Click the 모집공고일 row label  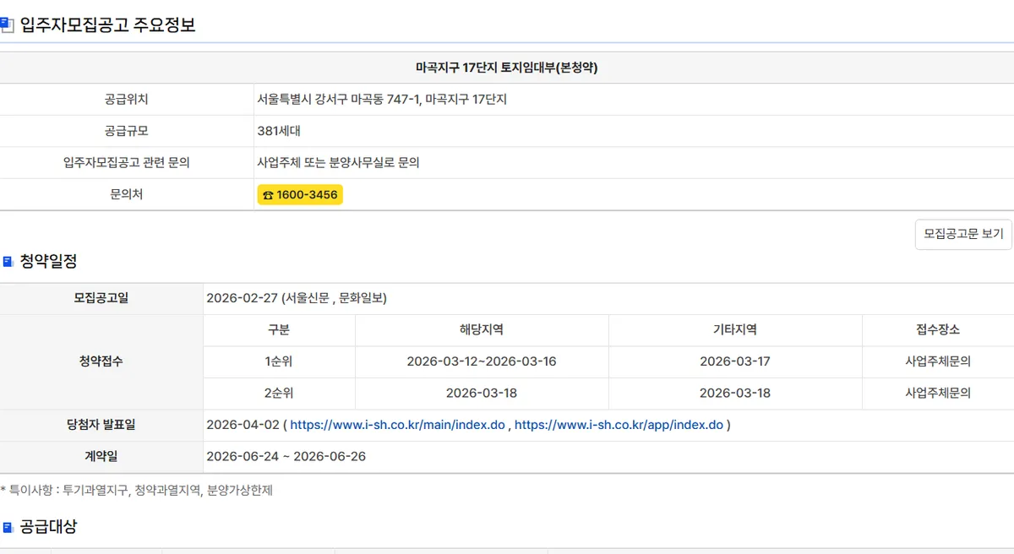click(101, 298)
